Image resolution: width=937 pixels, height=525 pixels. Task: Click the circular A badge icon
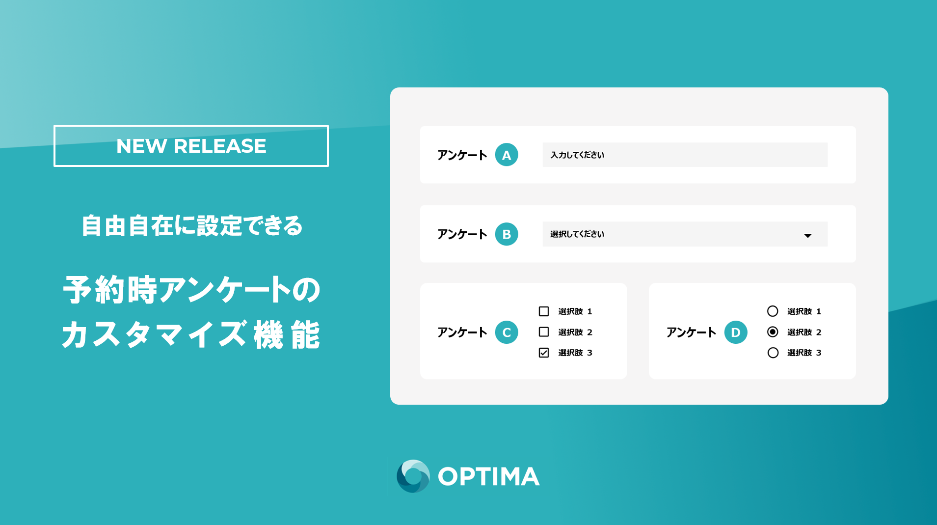click(507, 155)
